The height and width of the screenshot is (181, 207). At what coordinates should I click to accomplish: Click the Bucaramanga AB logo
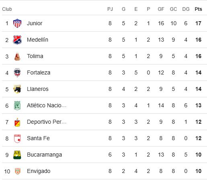pos(17,155)
